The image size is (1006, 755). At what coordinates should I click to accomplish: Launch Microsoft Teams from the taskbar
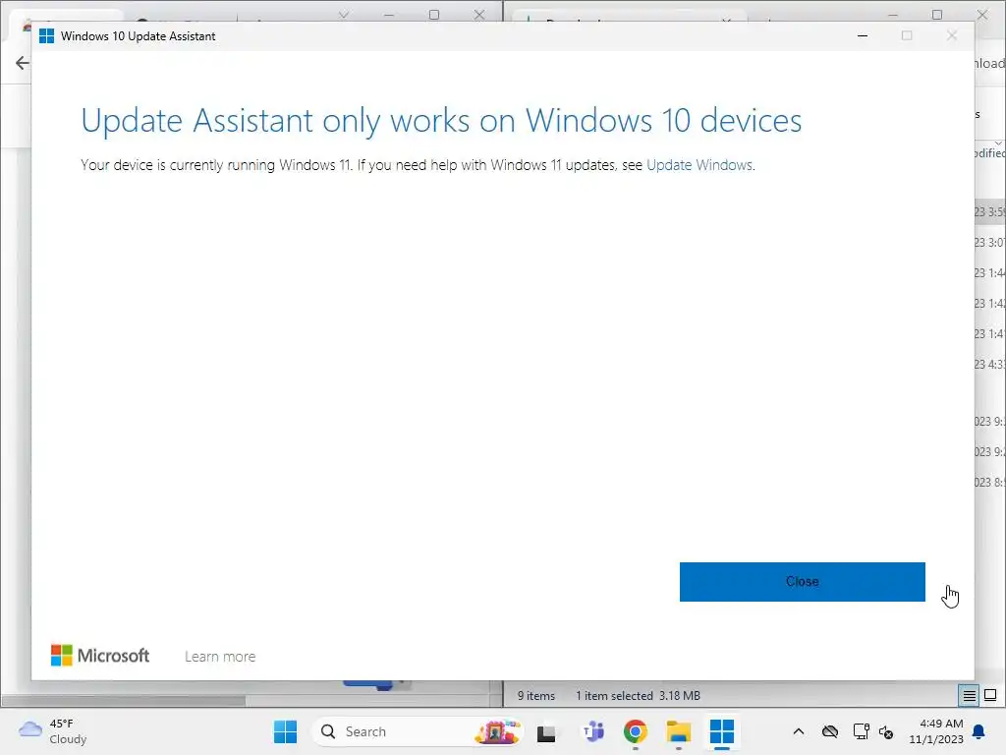pyautogui.click(x=592, y=731)
